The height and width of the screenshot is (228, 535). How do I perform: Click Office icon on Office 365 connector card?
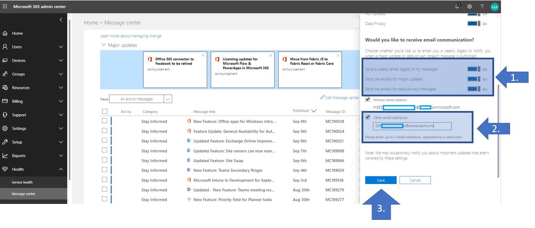point(150,59)
